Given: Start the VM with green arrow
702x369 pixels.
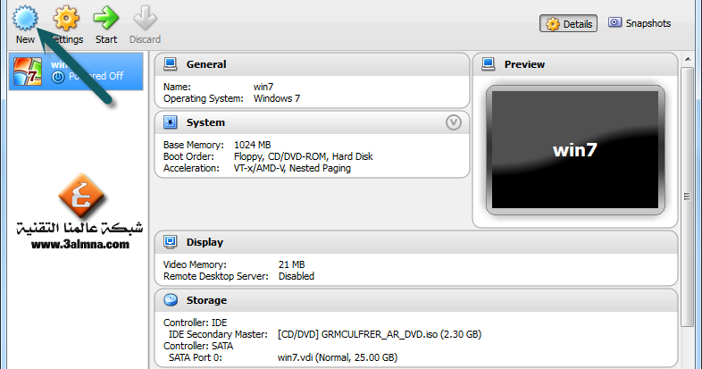Looking at the screenshot, I should [x=105, y=18].
